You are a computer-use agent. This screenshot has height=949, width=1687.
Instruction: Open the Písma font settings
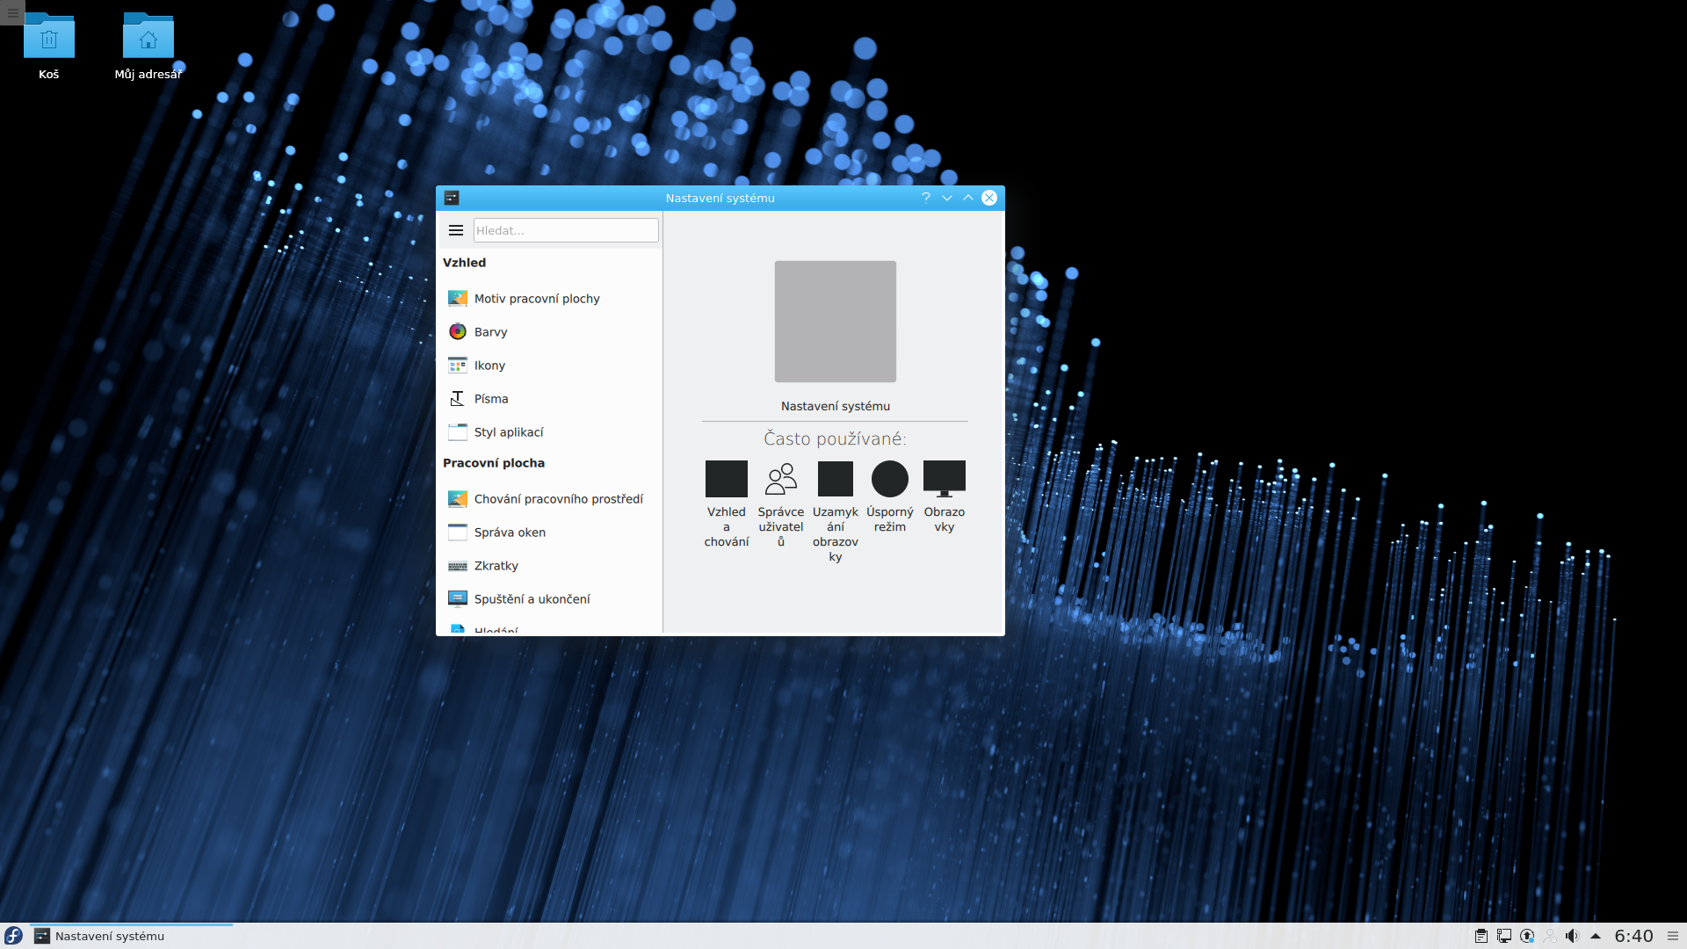pos(490,399)
